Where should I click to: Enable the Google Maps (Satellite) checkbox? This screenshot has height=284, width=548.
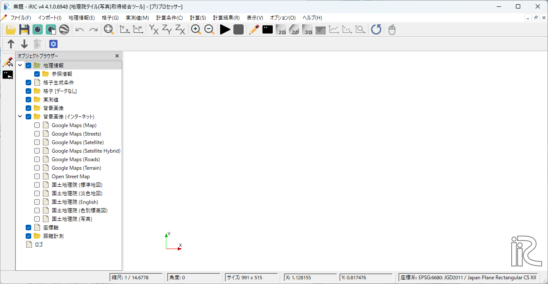pyautogui.click(x=37, y=142)
